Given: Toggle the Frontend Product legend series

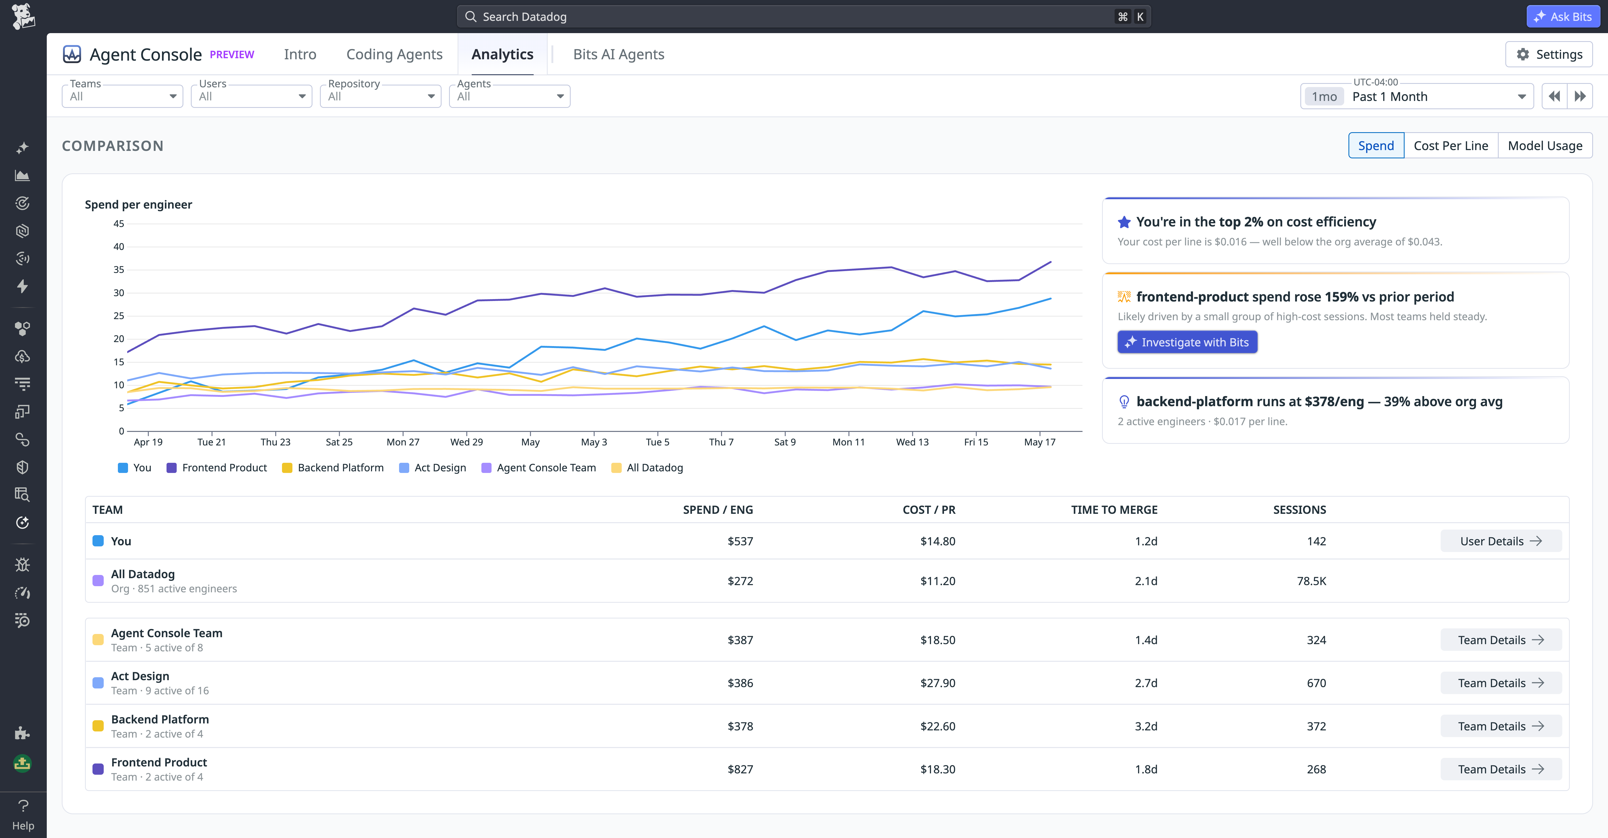Looking at the screenshot, I should (x=217, y=468).
